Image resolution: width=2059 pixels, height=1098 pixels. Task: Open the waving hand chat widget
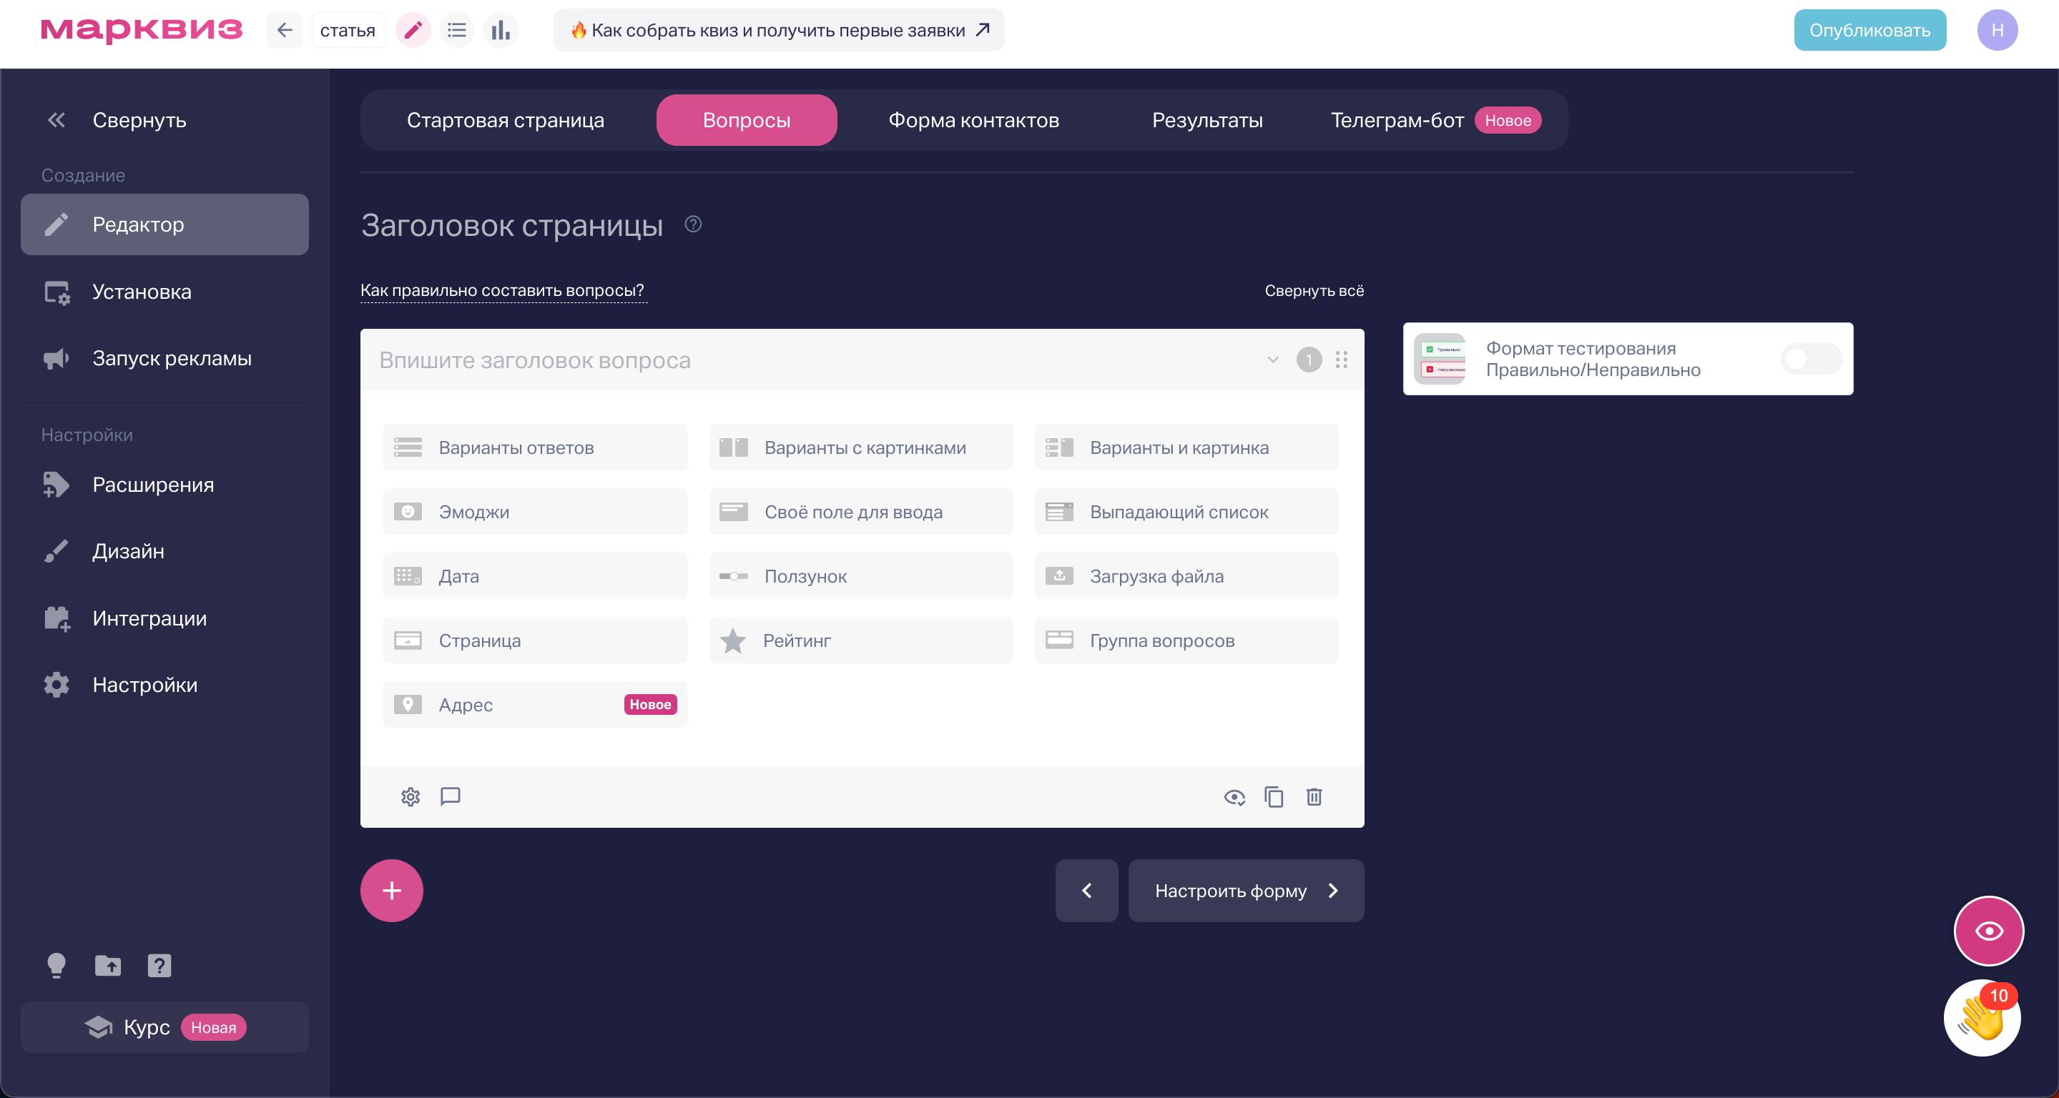1982,1017
